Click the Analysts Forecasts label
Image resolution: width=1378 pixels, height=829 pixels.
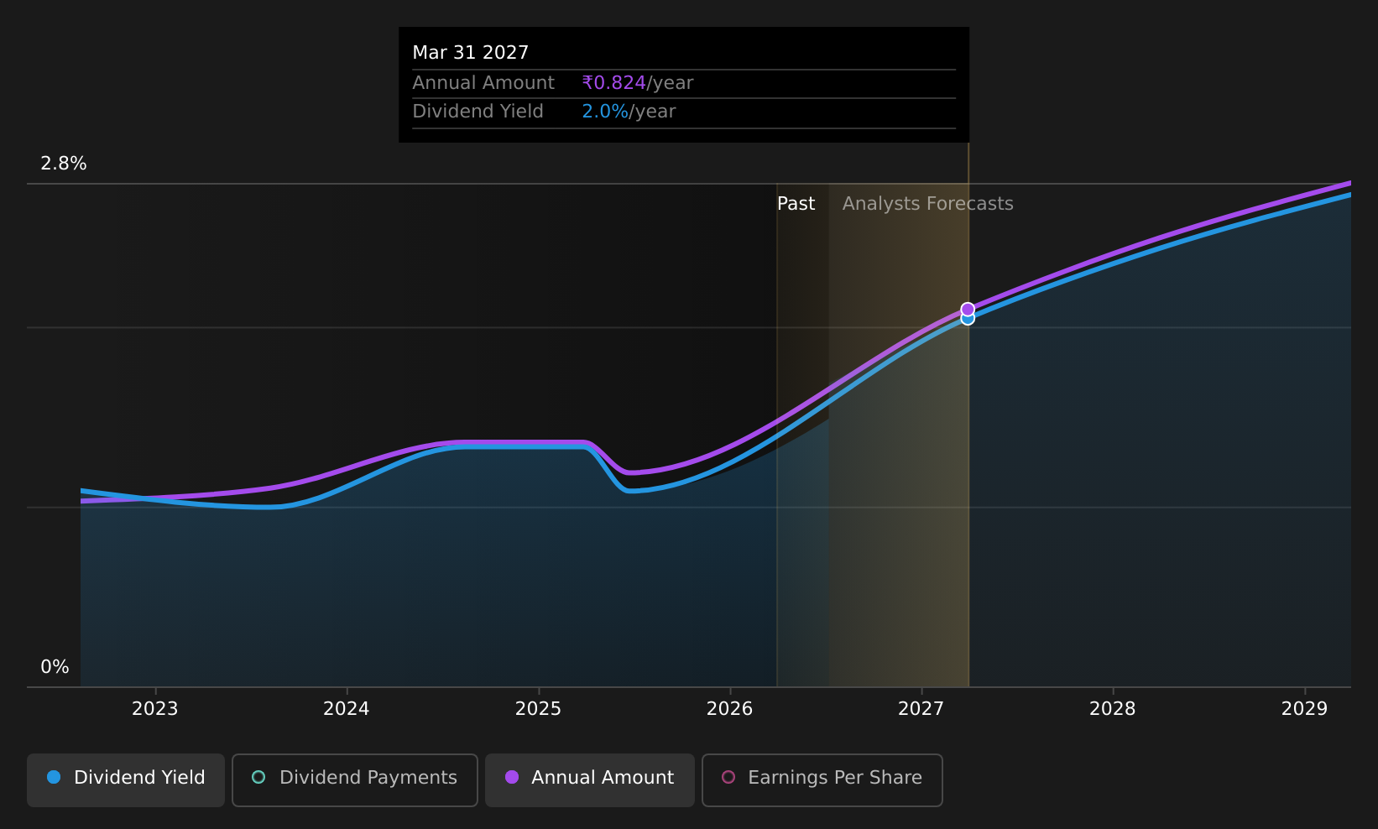(927, 204)
